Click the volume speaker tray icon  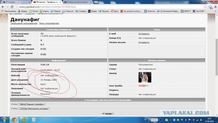pos(201,120)
